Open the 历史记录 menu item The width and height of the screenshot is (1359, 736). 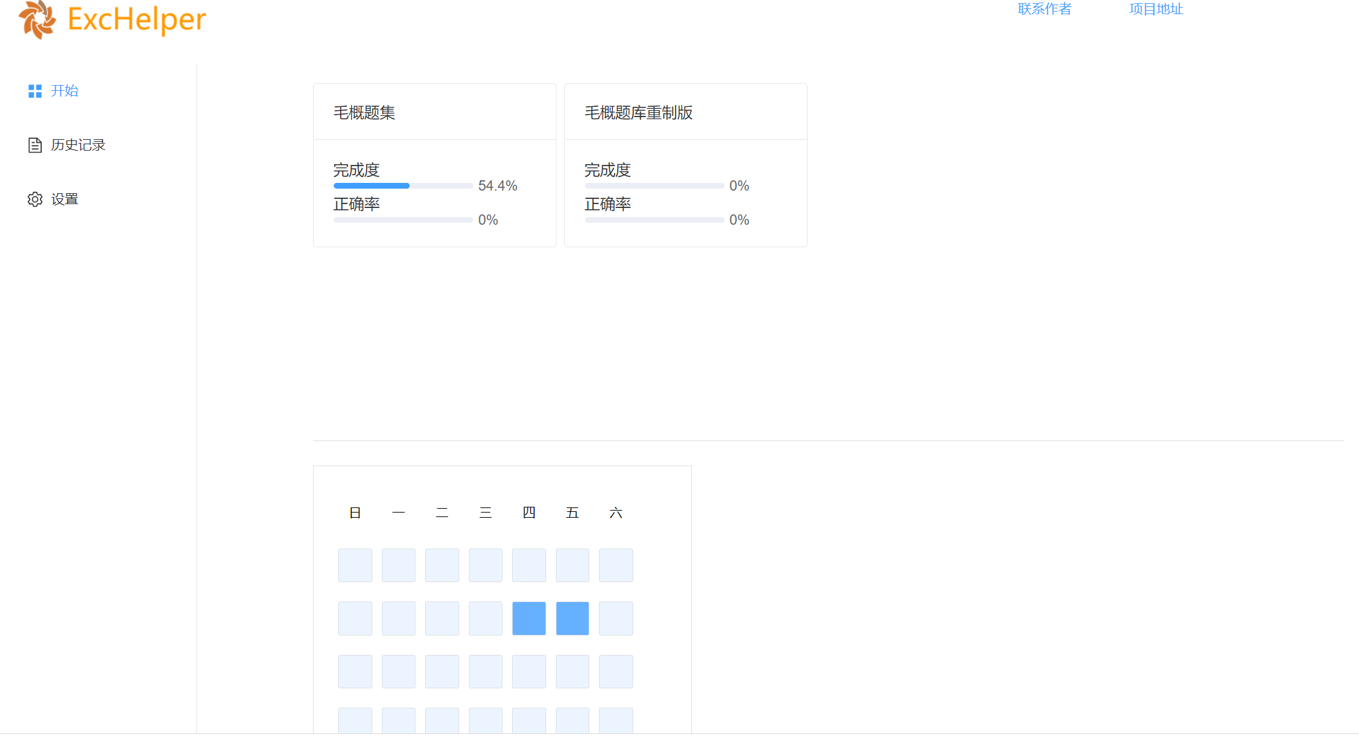[x=78, y=145]
